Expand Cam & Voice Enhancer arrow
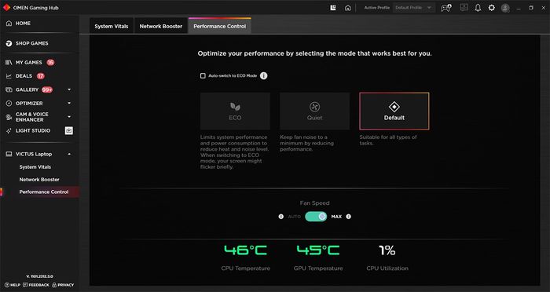The image size is (550, 292). 69,117
